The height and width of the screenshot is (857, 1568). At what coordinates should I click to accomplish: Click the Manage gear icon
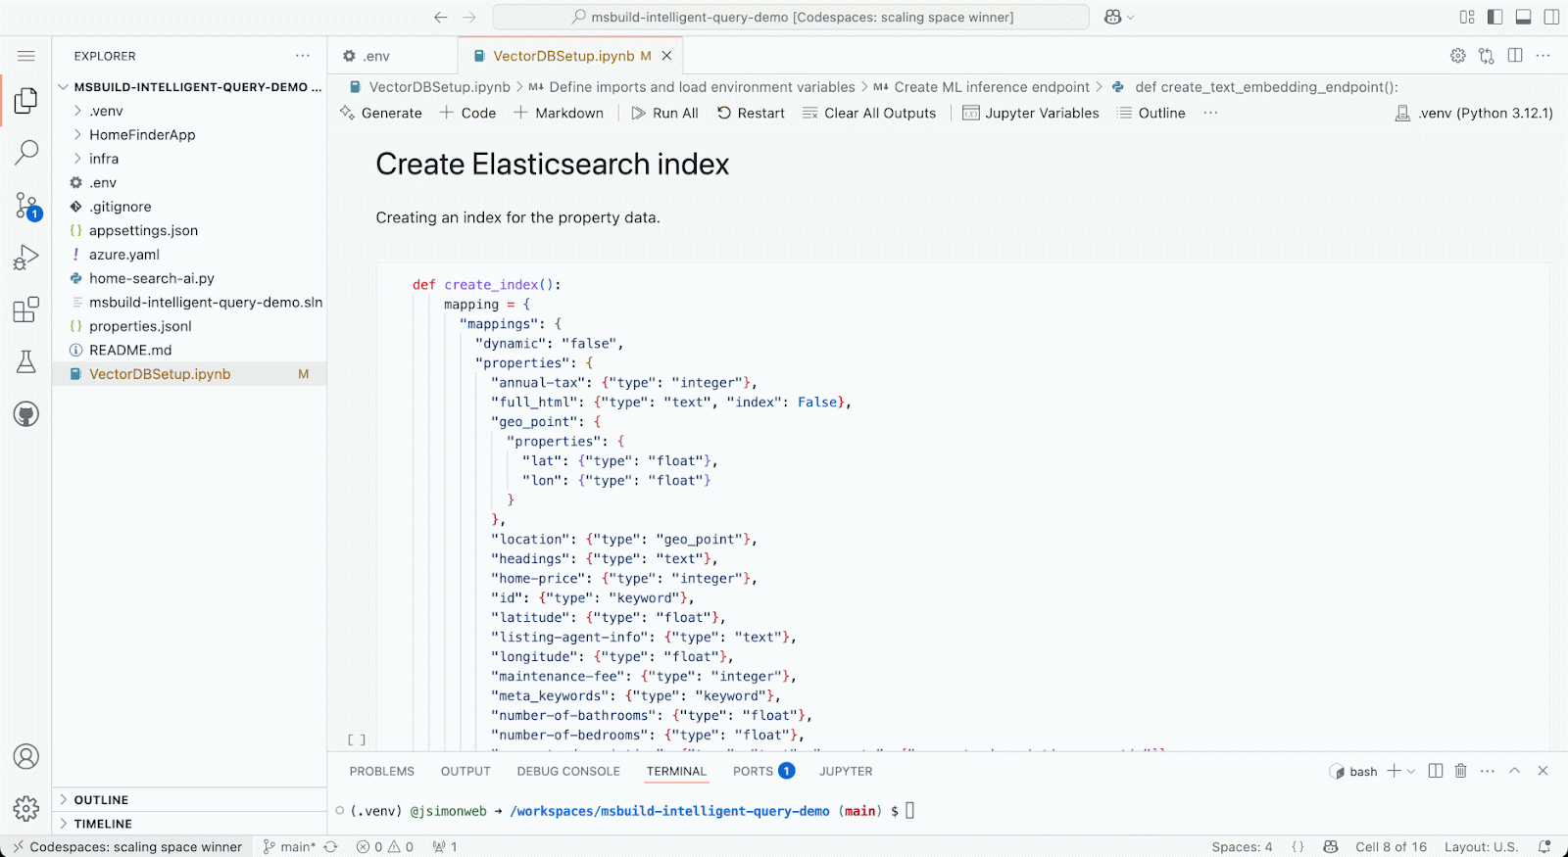(x=26, y=808)
